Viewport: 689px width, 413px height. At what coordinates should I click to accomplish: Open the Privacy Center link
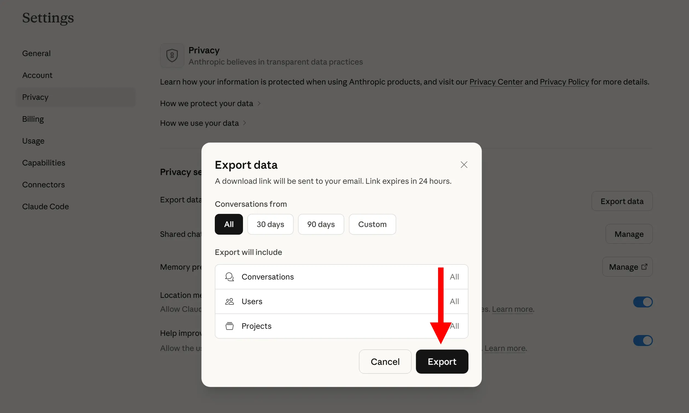[x=496, y=82]
